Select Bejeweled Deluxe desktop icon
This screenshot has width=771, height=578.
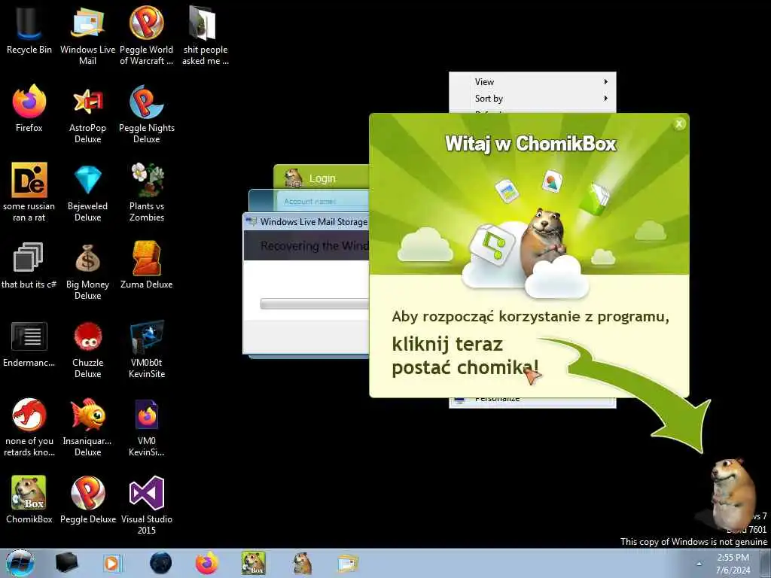[x=87, y=192]
